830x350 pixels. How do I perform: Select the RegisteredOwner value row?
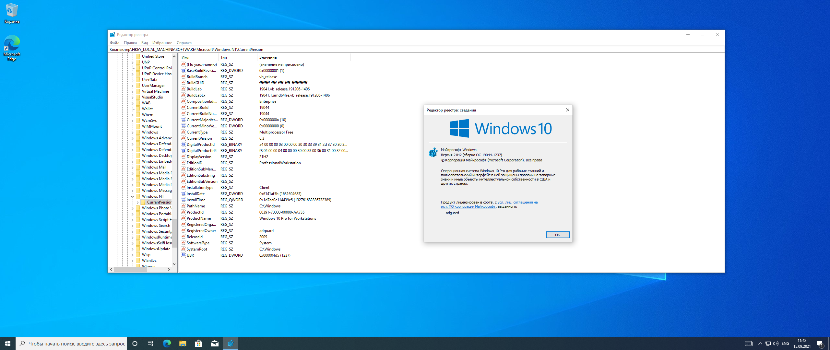tap(265, 230)
